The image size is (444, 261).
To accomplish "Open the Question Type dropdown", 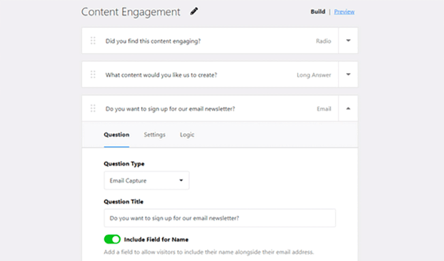I will (x=146, y=181).
